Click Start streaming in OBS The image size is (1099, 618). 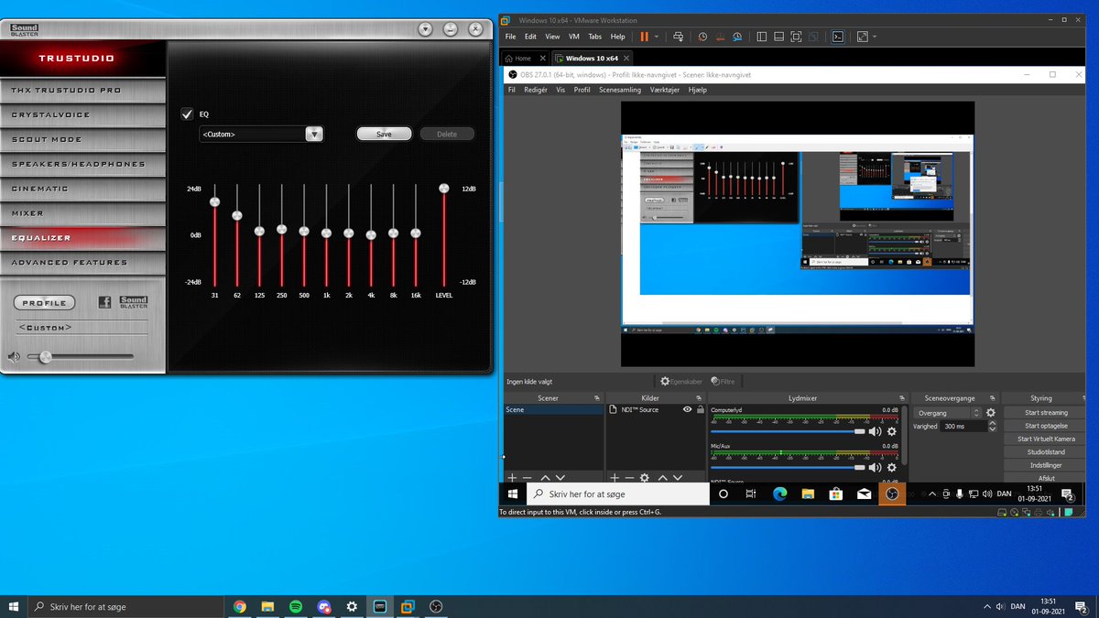1046,413
